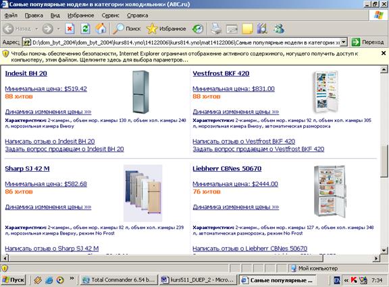Expand the address bar dropdown arrow
Viewport: 389px width, 287px height.
coord(343,42)
